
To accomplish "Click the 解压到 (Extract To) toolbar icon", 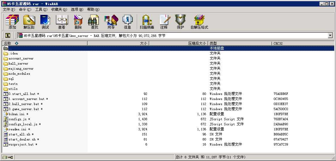I will point(29,22).
